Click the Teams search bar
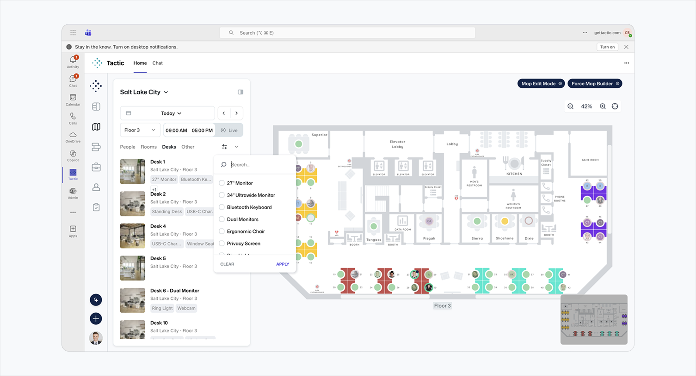696x376 pixels. pos(347,33)
